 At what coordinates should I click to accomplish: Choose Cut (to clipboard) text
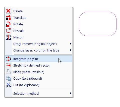point(26,85)
